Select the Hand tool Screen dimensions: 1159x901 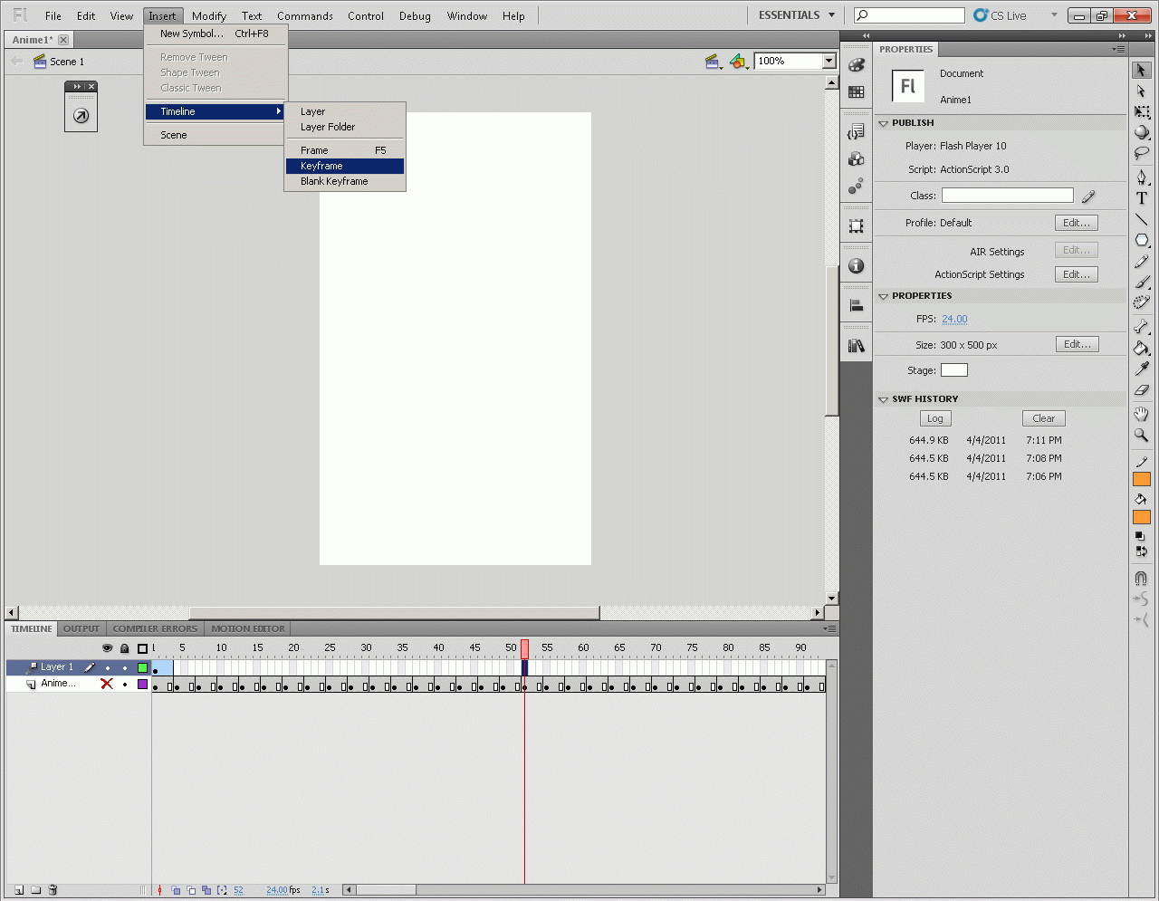coord(1141,414)
